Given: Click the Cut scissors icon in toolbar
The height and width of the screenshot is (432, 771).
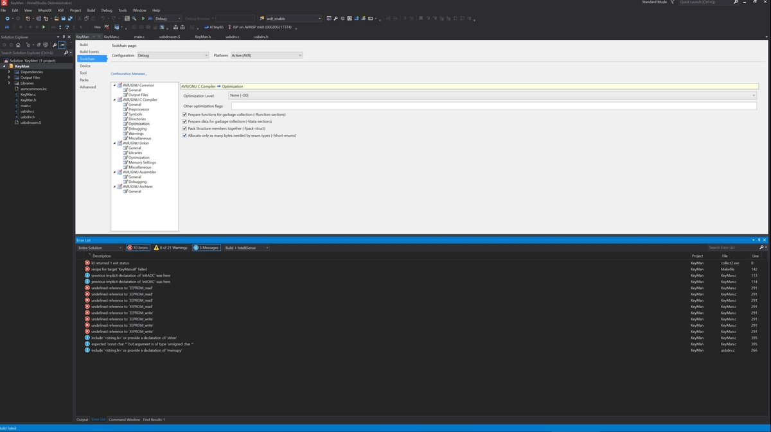Looking at the screenshot, I should (x=81, y=18).
